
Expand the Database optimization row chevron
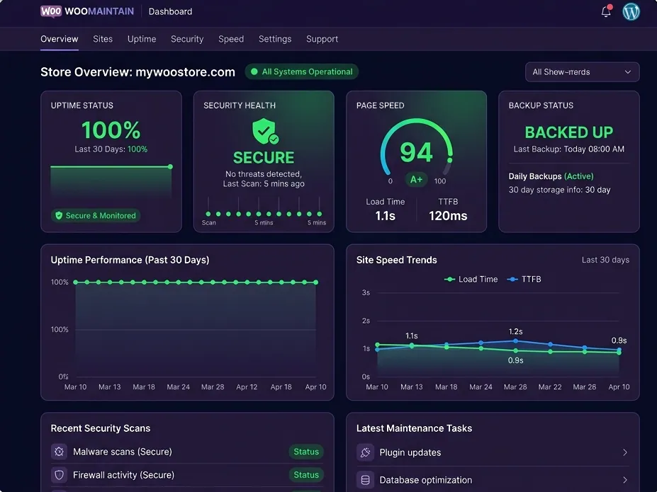tap(624, 480)
